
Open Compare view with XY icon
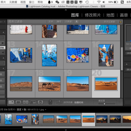click(25, 102)
